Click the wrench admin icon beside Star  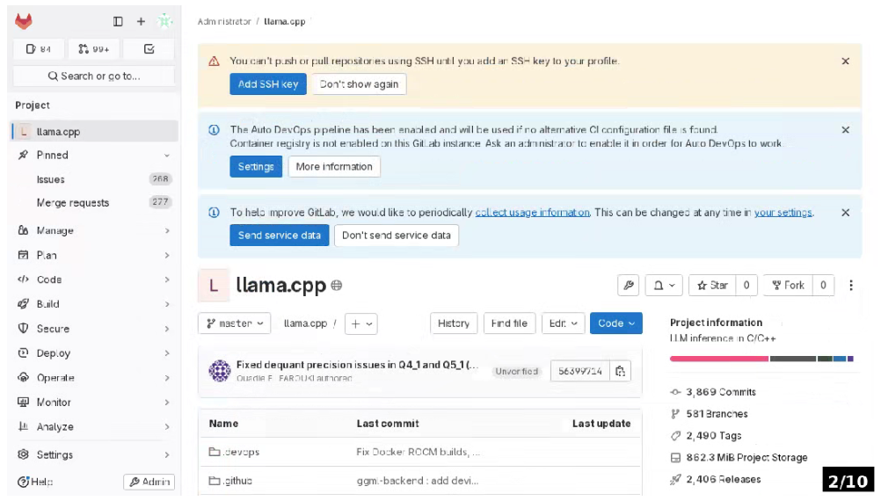click(628, 286)
